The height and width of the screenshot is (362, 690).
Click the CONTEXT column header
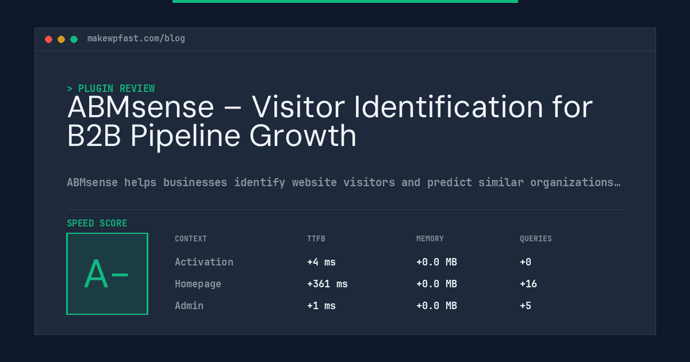coord(191,239)
